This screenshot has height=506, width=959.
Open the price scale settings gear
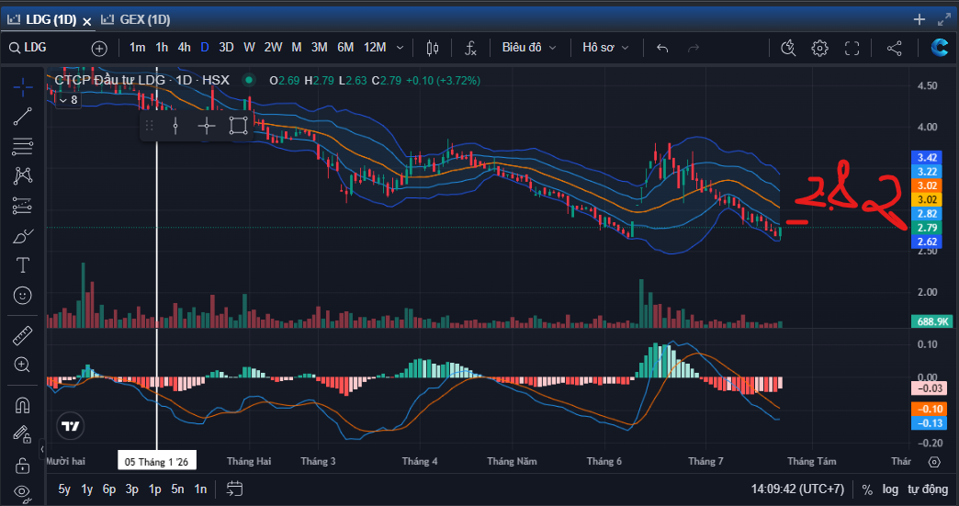pyautogui.click(x=934, y=461)
